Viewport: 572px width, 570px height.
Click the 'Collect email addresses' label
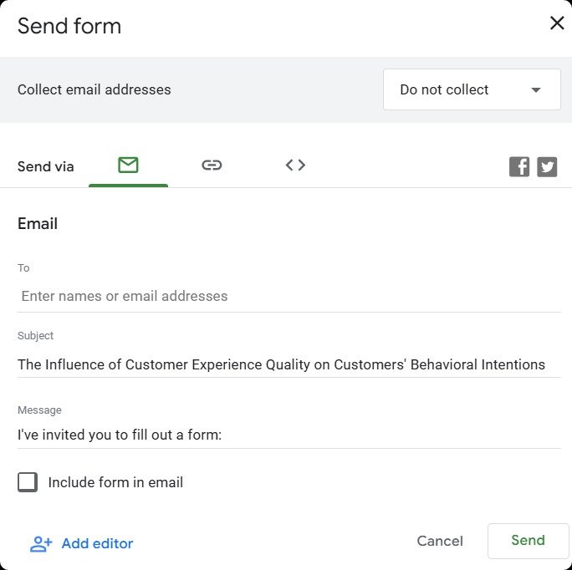pos(94,89)
